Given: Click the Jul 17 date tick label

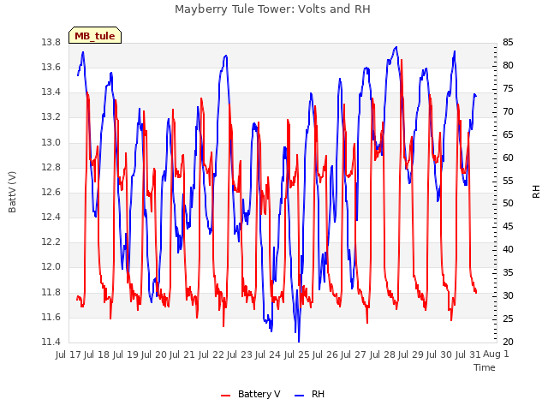Looking at the screenshot, I should pyautogui.click(x=68, y=354).
